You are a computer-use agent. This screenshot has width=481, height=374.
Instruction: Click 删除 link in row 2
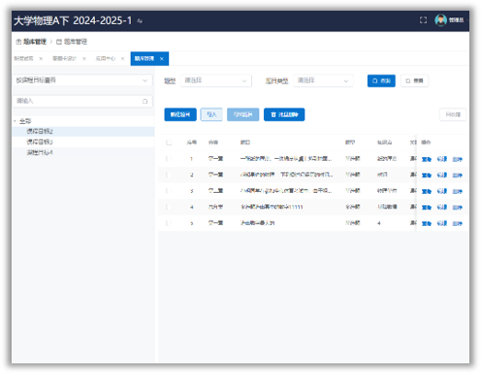click(x=458, y=175)
